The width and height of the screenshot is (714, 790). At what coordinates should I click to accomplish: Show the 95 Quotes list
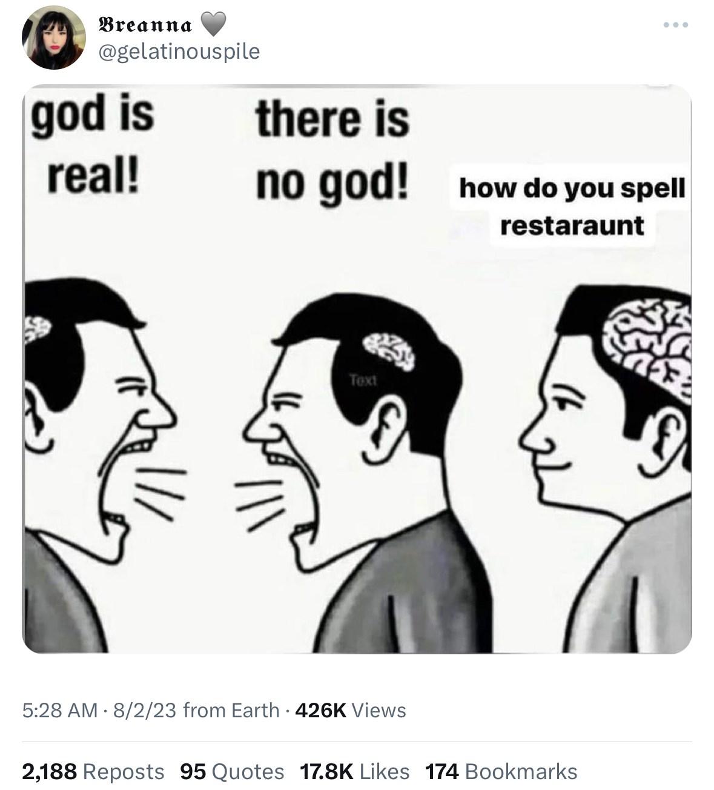(232, 771)
